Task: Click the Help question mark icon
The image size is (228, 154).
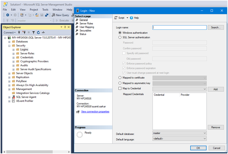Action: (x=132, y=18)
